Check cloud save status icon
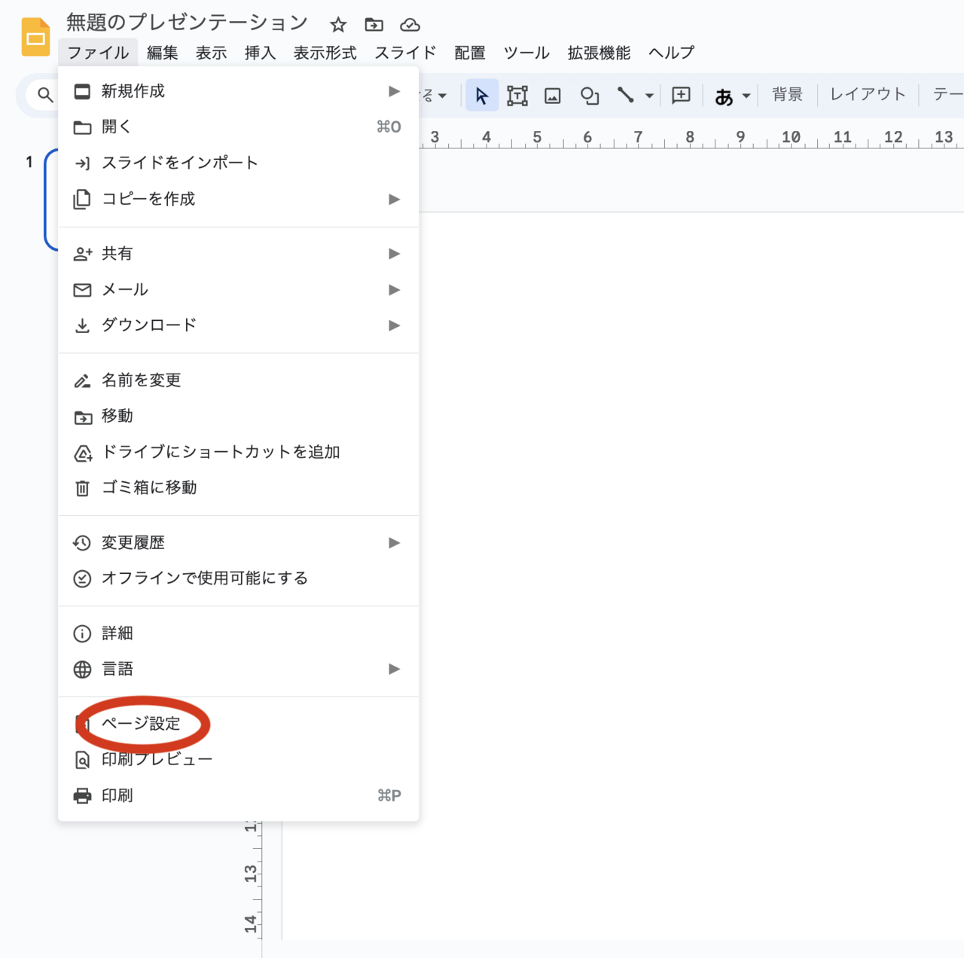Viewport: 964px width, 958px height. click(410, 25)
